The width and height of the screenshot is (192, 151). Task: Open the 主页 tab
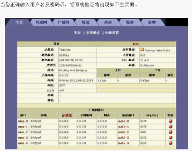pos(19,22)
